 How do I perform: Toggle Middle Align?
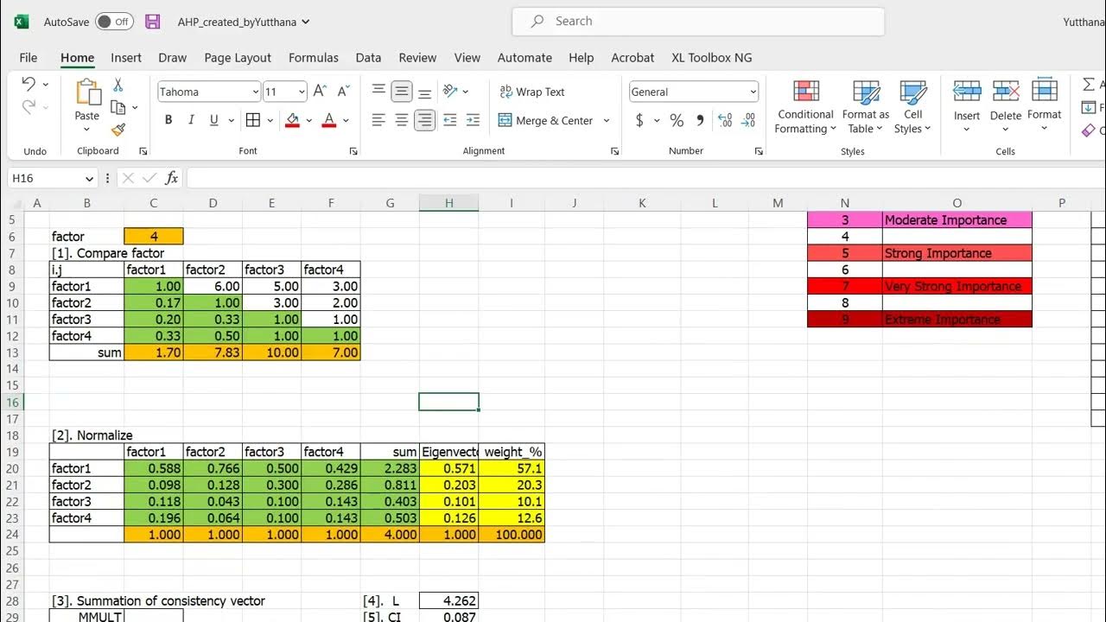[x=402, y=92]
